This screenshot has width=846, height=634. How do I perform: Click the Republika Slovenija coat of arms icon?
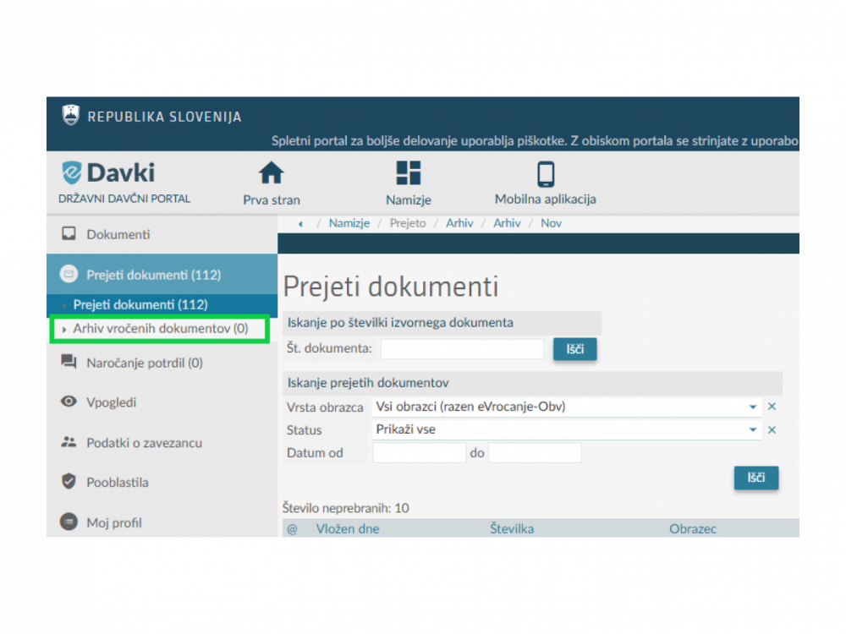[x=71, y=115]
